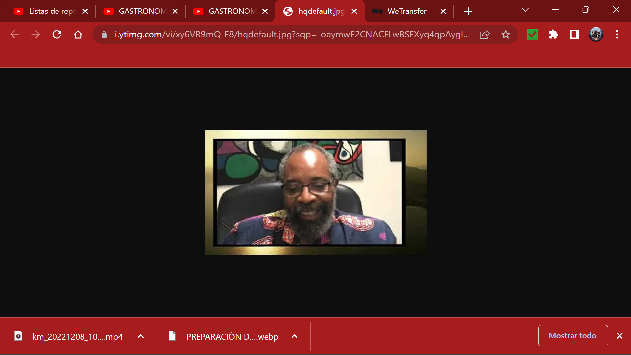
Task: Reload the current page
Action: (x=57, y=35)
